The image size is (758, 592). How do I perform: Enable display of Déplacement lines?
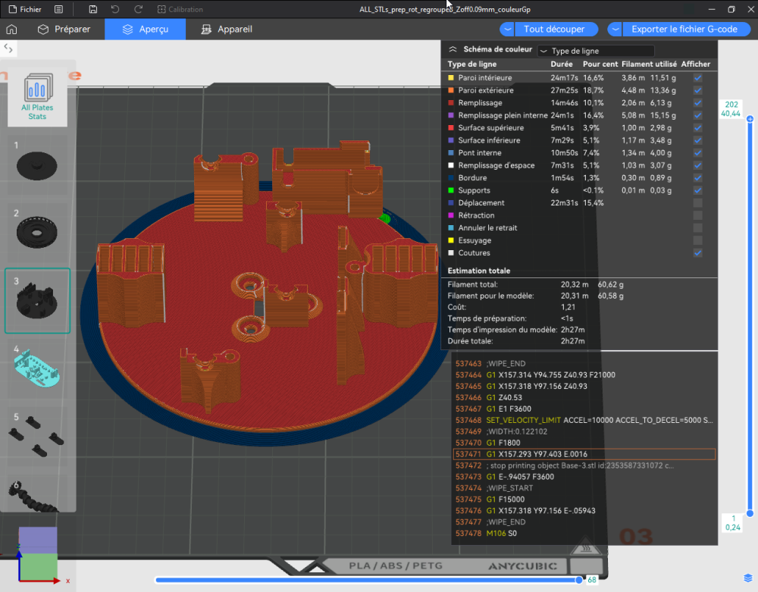pyautogui.click(x=697, y=203)
